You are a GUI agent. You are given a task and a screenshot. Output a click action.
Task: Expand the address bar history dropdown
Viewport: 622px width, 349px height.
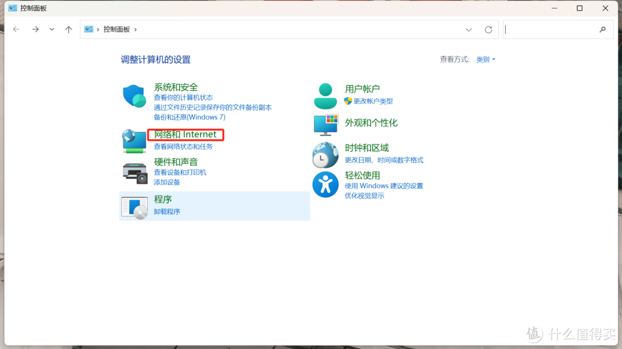tap(469, 30)
